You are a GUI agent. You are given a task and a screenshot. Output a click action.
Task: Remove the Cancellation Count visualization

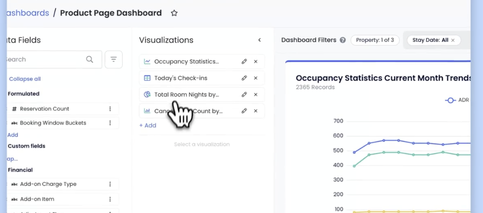tap(256, 111)
